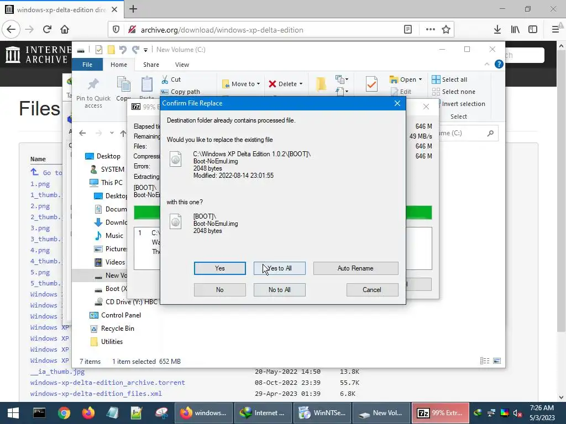Select Videos folder in navigation tree
566x424 pixels.
[x=109, y=262]
